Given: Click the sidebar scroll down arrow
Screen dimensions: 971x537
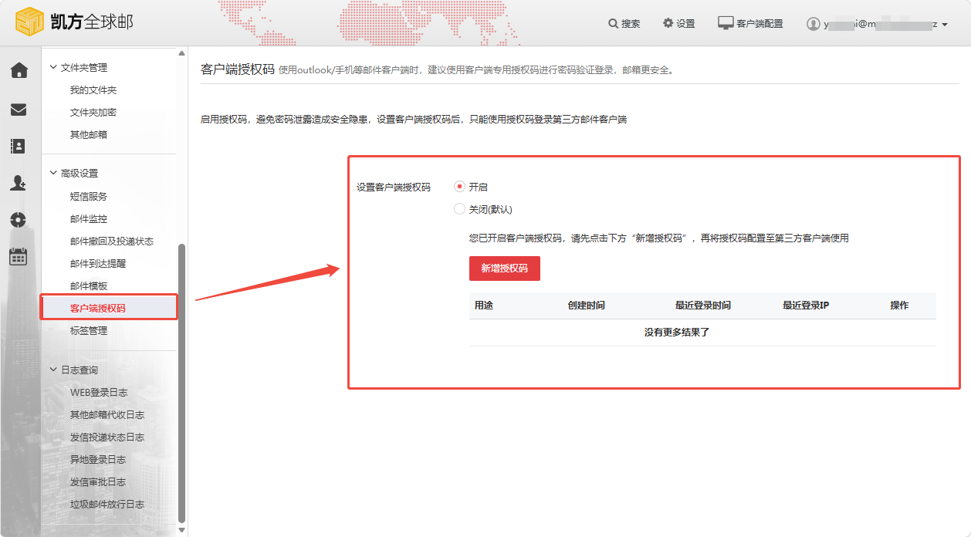Looking at the screenshot, I should coord(182,530).
